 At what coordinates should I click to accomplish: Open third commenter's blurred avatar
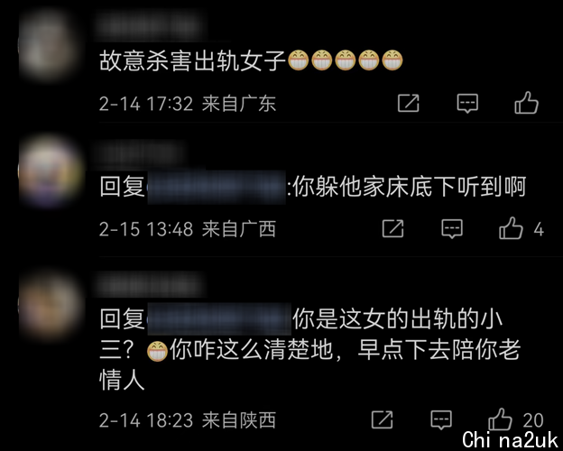click(x=50, y=305)
